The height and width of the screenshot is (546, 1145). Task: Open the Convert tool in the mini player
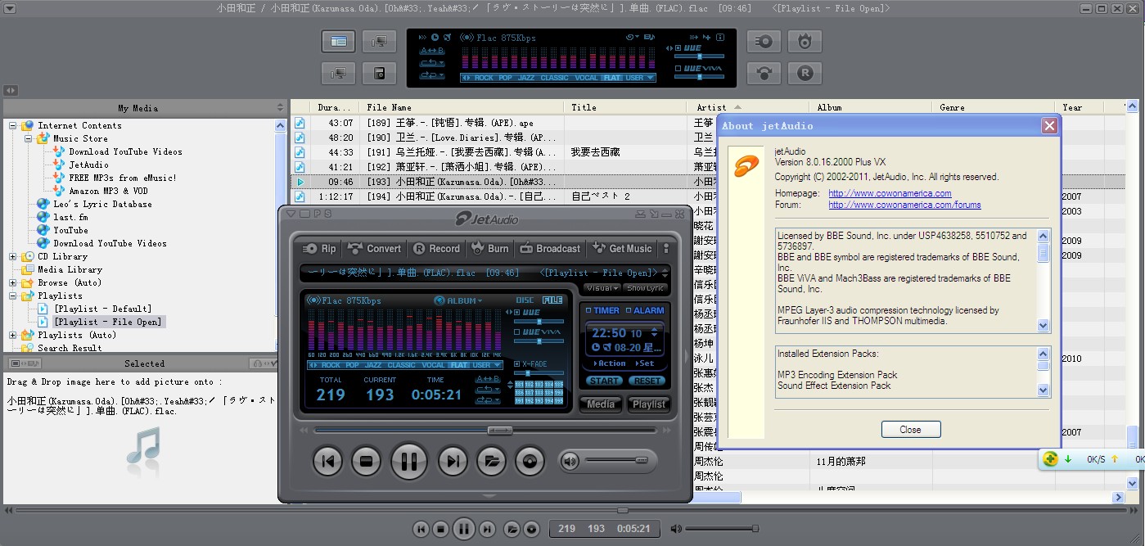(374, 248)
